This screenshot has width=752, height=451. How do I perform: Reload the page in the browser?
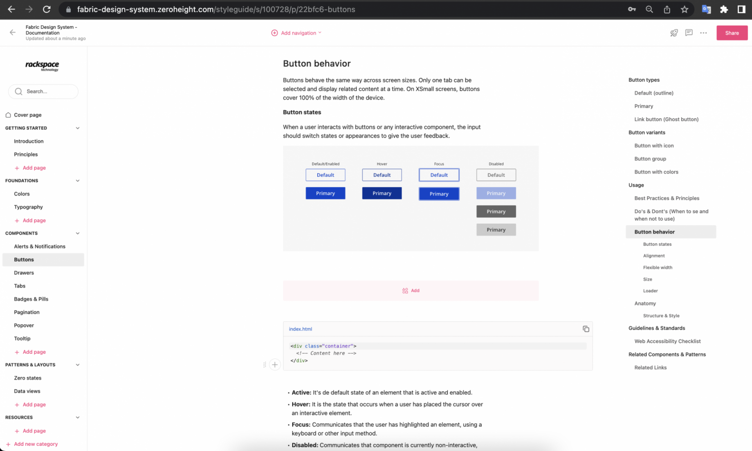(47, 9)
